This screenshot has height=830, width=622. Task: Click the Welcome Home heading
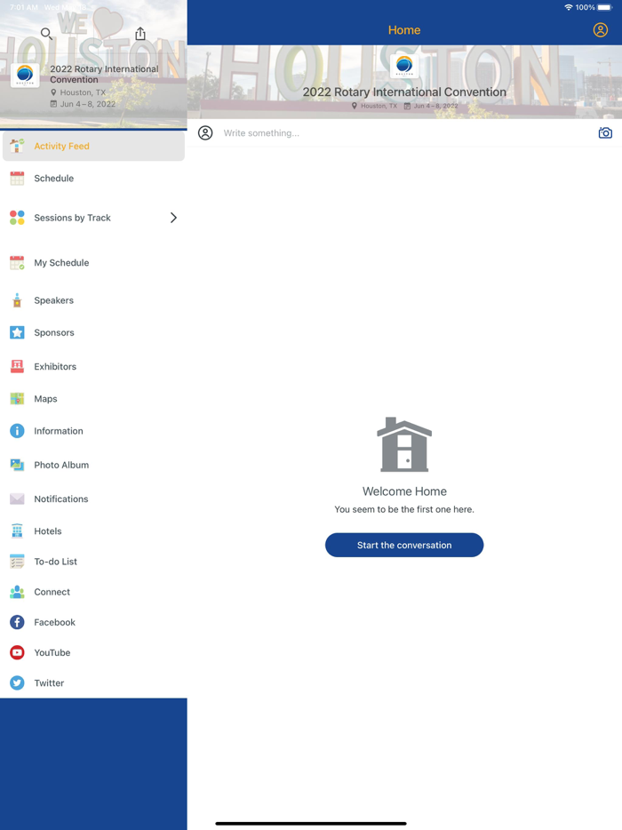tap(404, 491)
